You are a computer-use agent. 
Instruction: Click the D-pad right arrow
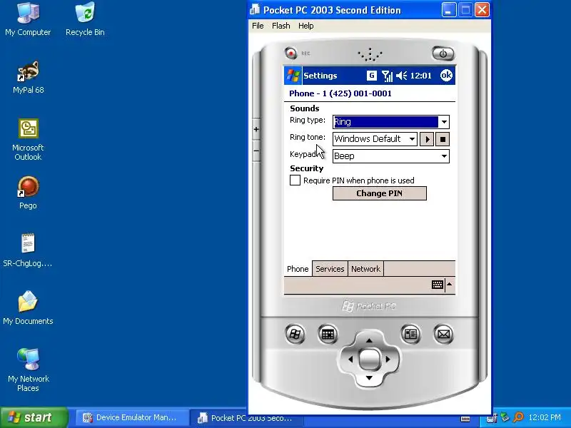388,360
